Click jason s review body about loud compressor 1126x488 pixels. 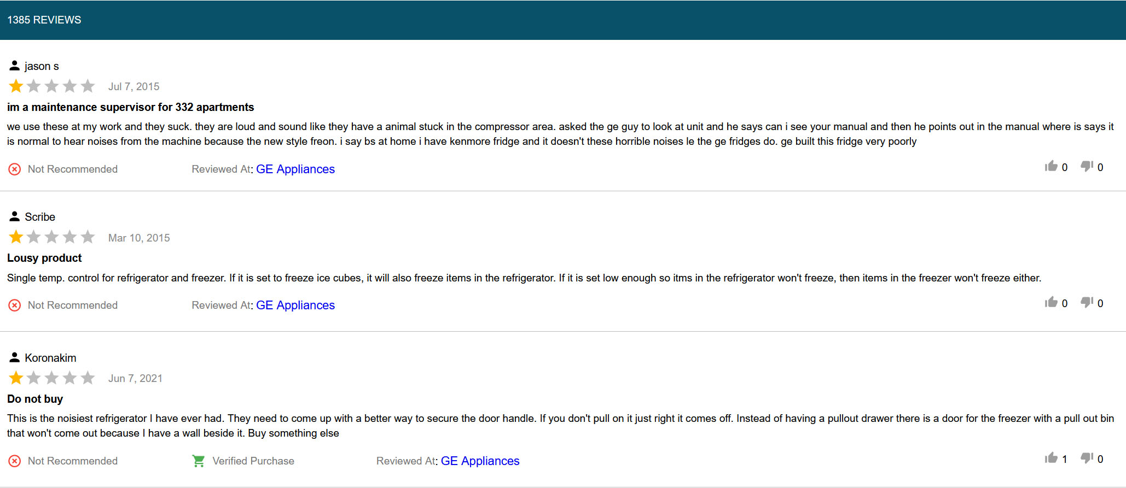click(x=560, y=134)
